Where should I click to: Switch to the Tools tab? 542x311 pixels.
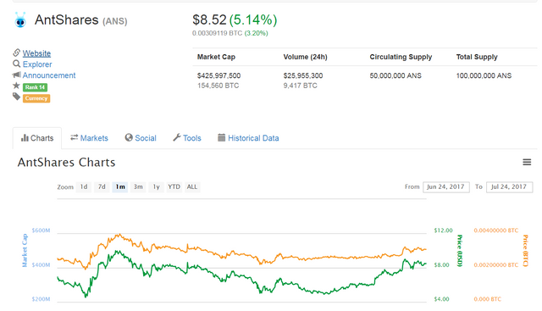coord(187,138)
